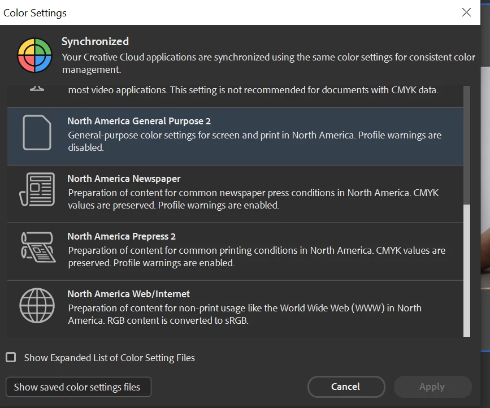The image size is (490, 408).
Task: Select North America General Purpose 2 title
Action: coord(139,121)
